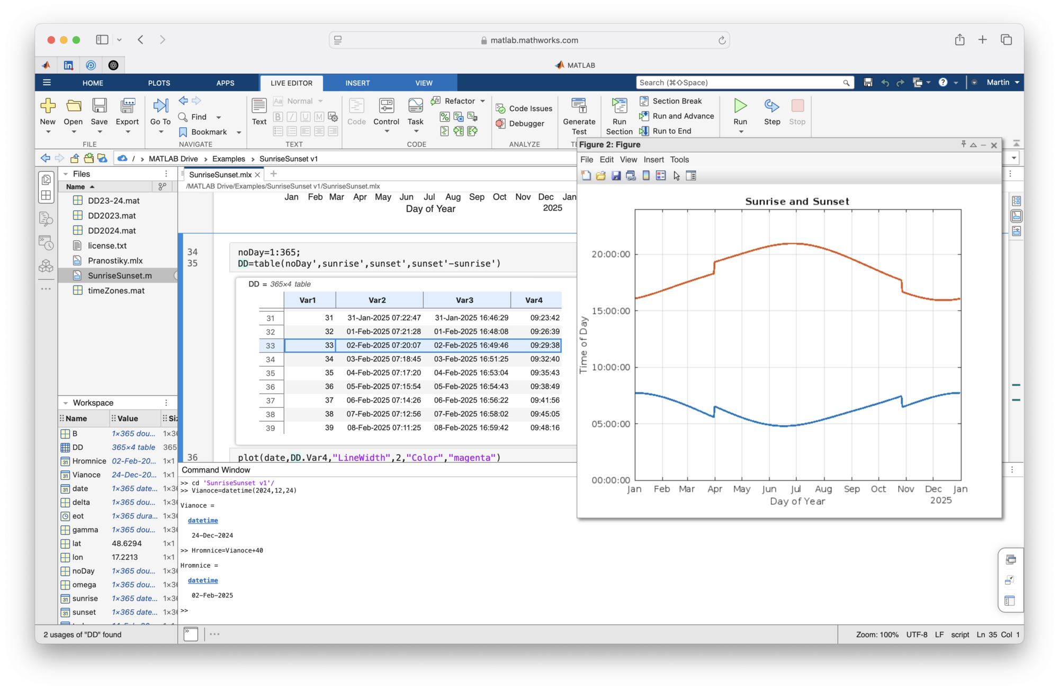Image resolution: width=1059 pixels, height=690 pixels.
Task: Open the Martin account dropdown
Action: (x=1003, y=83)
